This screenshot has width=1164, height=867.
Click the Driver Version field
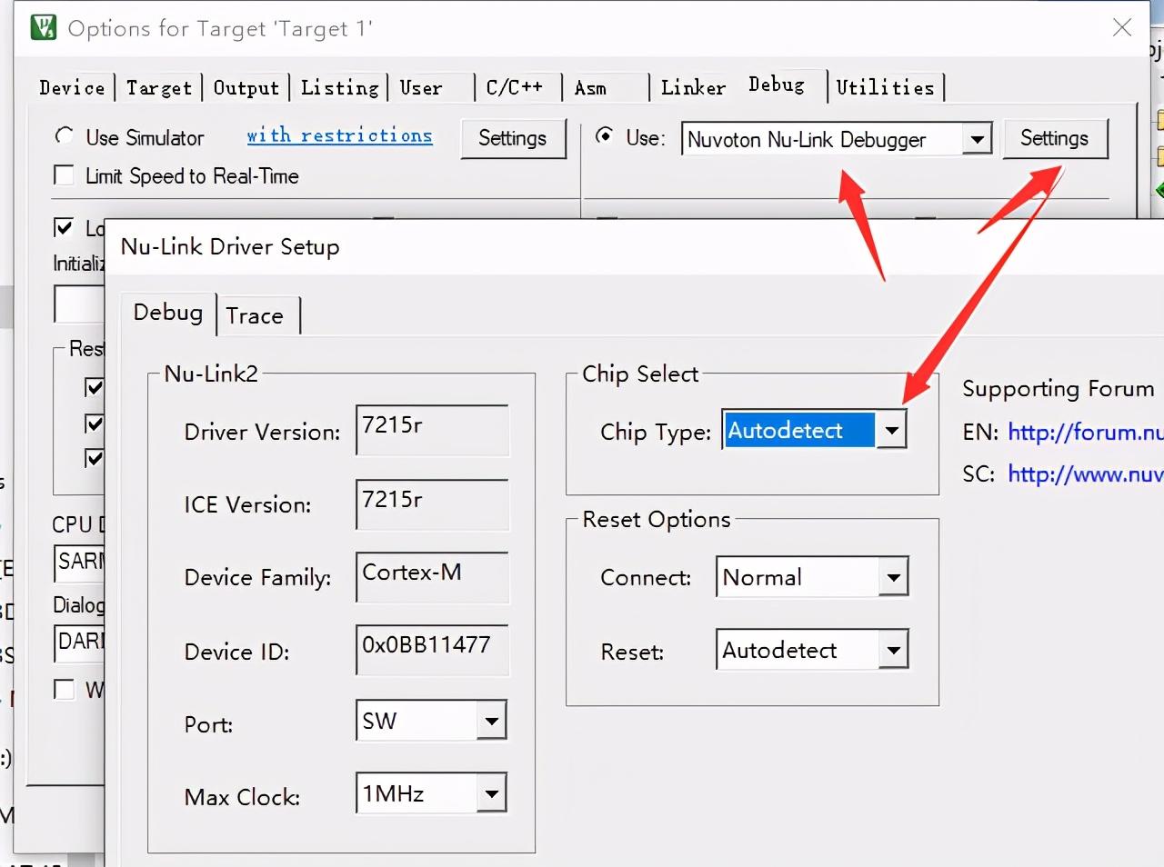coord(432,430)
